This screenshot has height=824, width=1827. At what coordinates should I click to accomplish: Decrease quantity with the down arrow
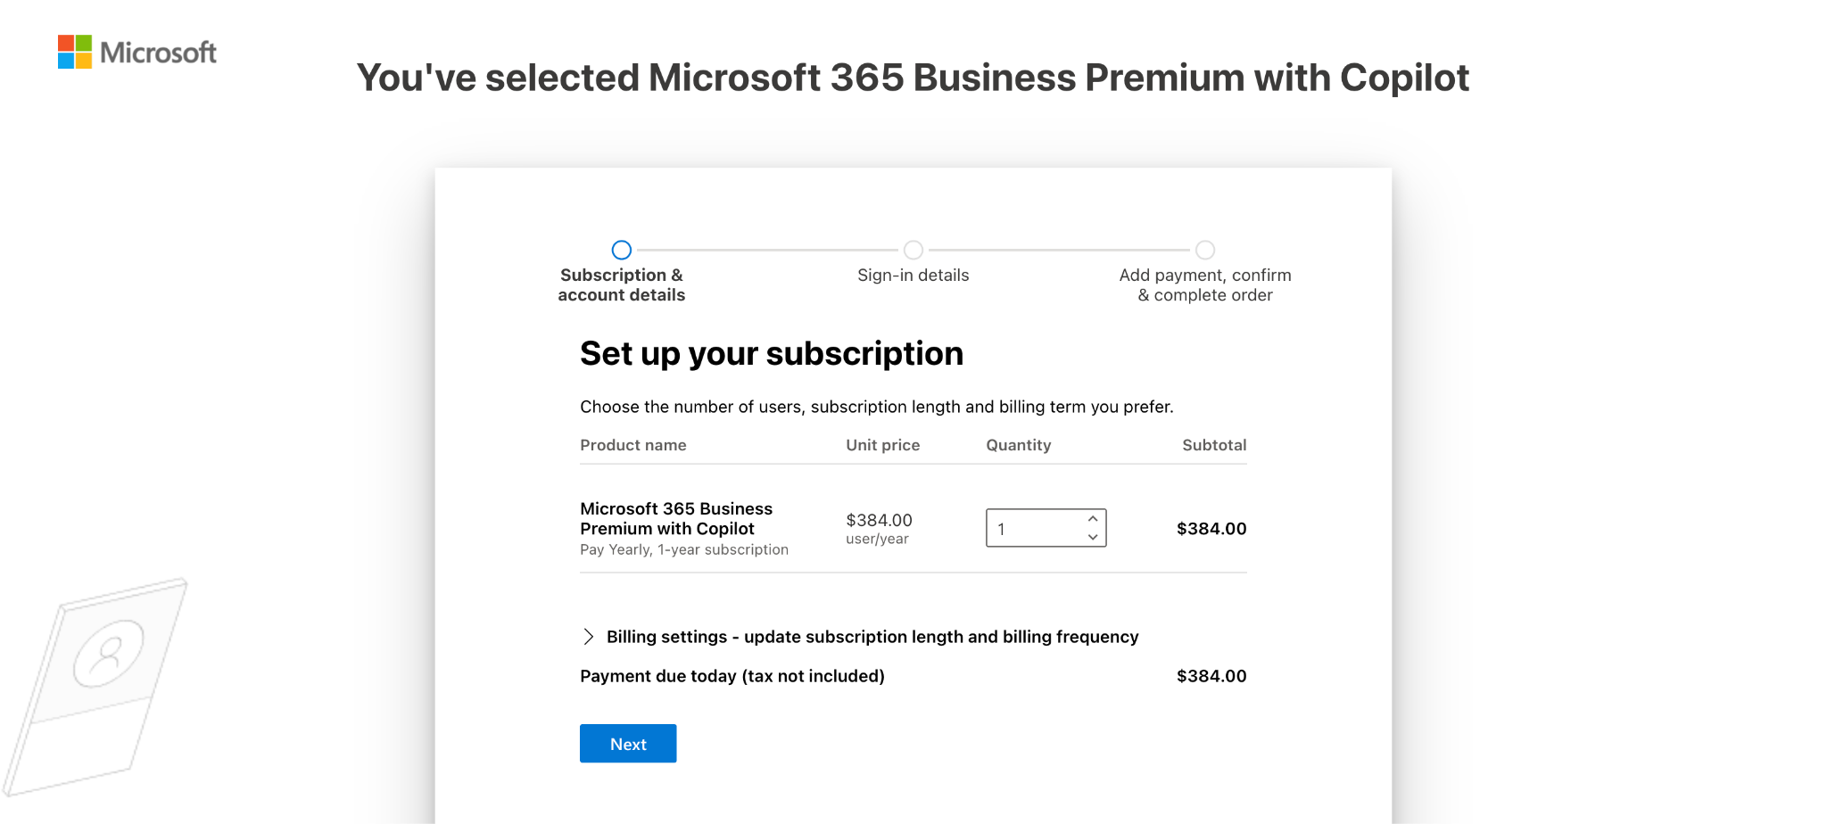[1093, 537]
